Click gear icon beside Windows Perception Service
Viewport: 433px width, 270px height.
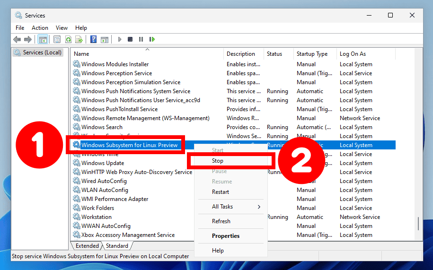[x=77, y=73]
